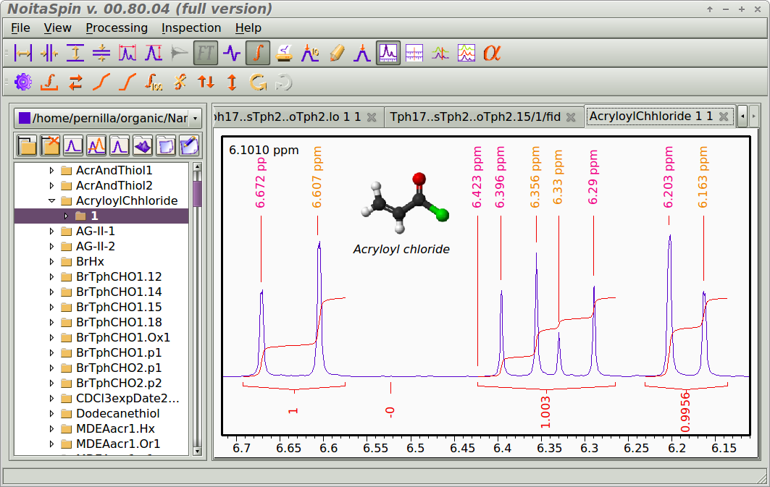Close the AcryloylChhloride 1 1 tab
Image resolution: width=770 pixels, height=487 pixels.
pyautogui.click(x=723, y=117)
